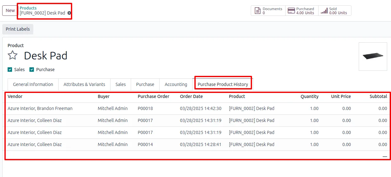Image resolution: width=391 pixels, height=177 pixels.
Task: Click the Desk Pad product image thumbnail
Action: [373, 57]
